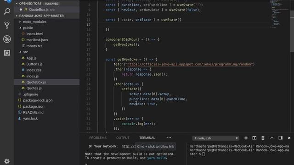Select the Terminal tab

[x=147, y=138]
